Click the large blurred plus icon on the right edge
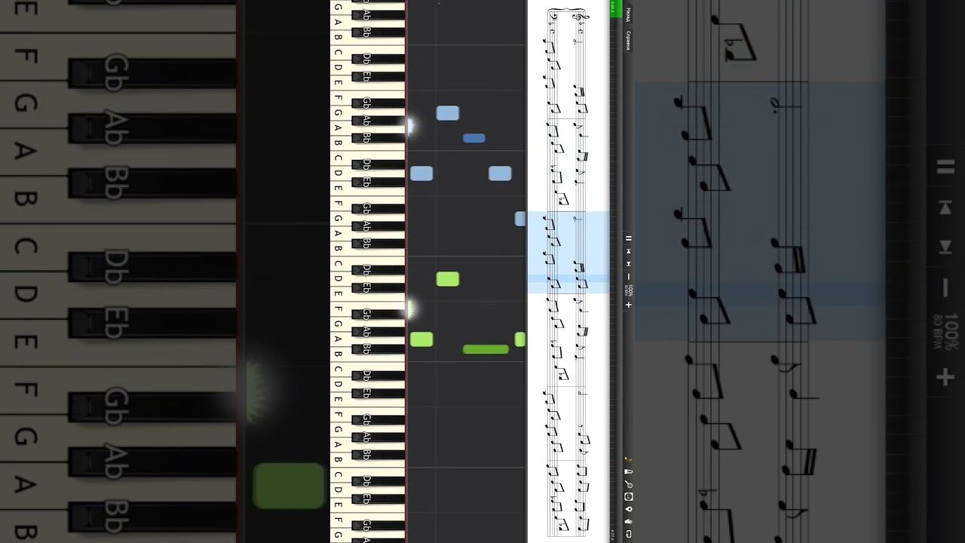Image resolution: width=965 pixels, height=543 pixels. click(x=945, y=376)
